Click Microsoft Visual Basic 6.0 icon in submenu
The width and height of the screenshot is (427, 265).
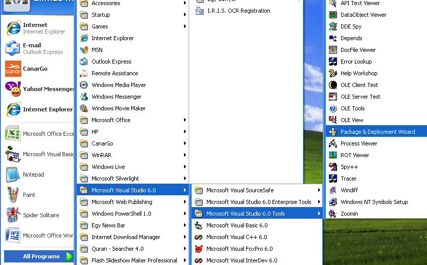pos(199,225)
